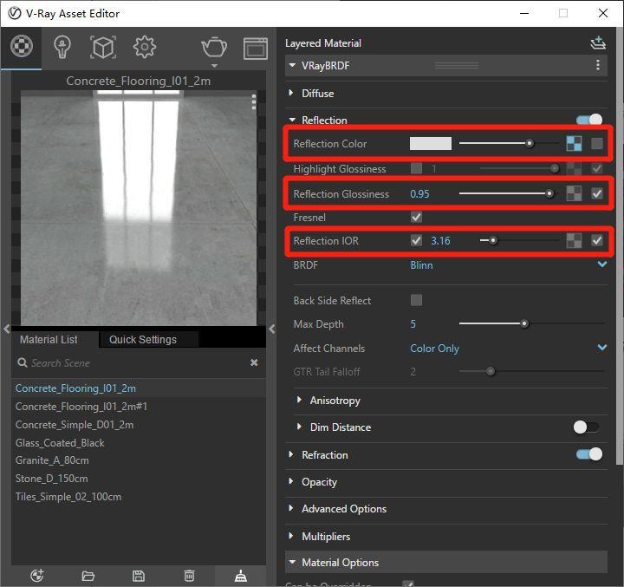Expand the Multipliers section
Viewport: 624px width, 587px height.
tap(291, 536)
